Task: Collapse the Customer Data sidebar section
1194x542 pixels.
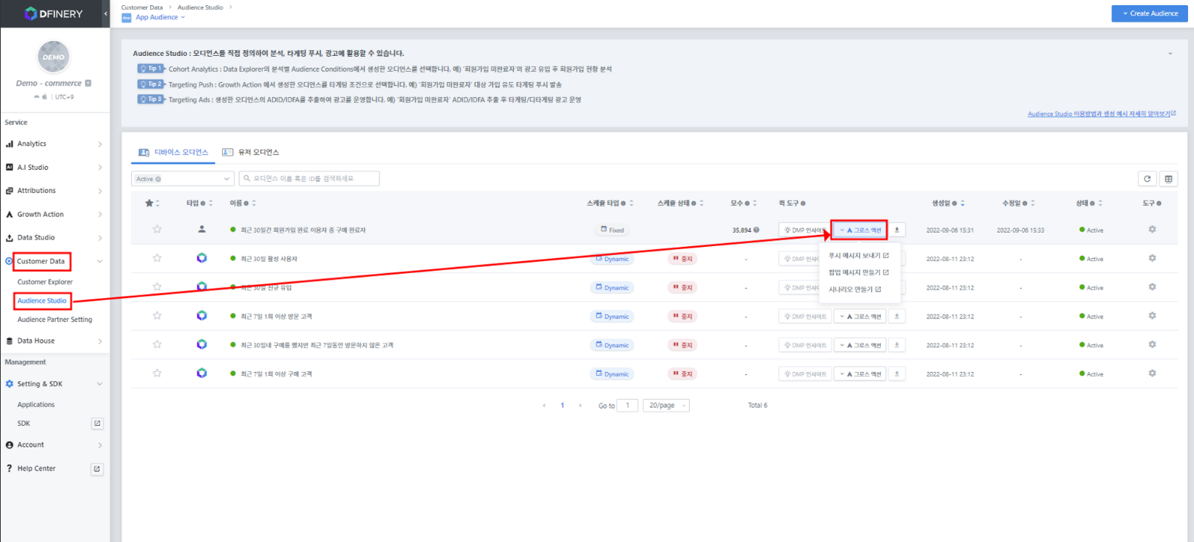Action: pos(100,262)
